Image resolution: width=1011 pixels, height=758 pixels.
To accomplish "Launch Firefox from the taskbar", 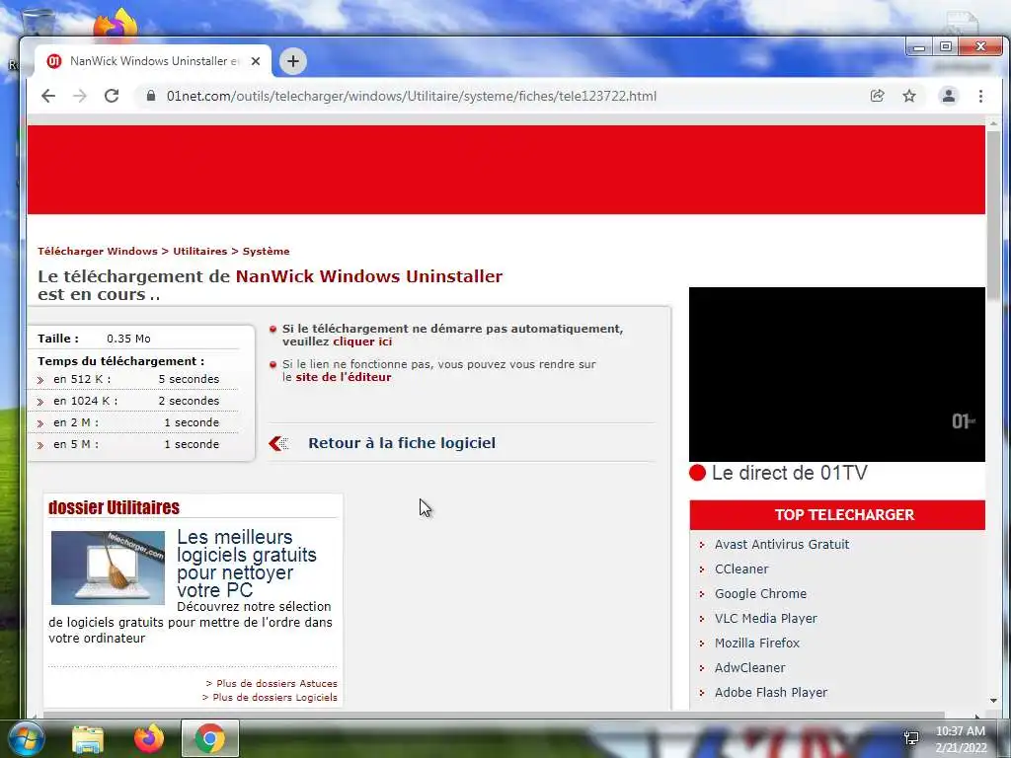I will coord(149,738).
